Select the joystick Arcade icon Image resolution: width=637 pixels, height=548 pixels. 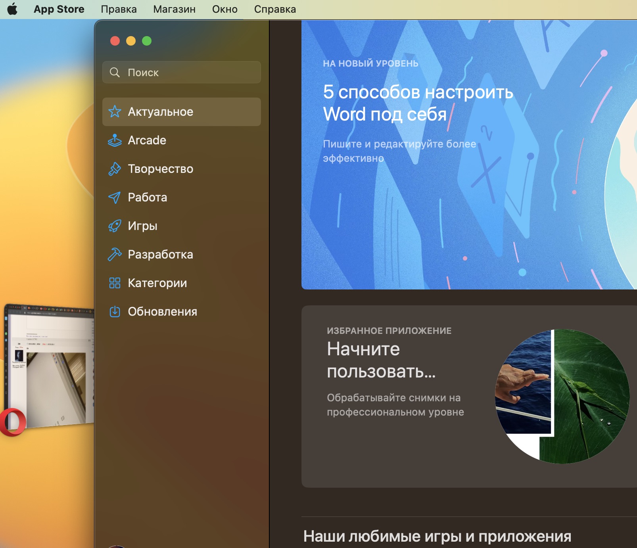click(115, 140)
